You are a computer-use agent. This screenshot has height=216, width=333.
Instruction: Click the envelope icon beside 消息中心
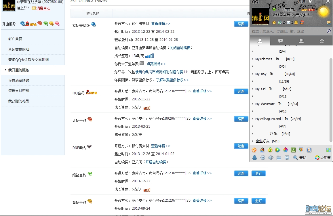[34, 8]
